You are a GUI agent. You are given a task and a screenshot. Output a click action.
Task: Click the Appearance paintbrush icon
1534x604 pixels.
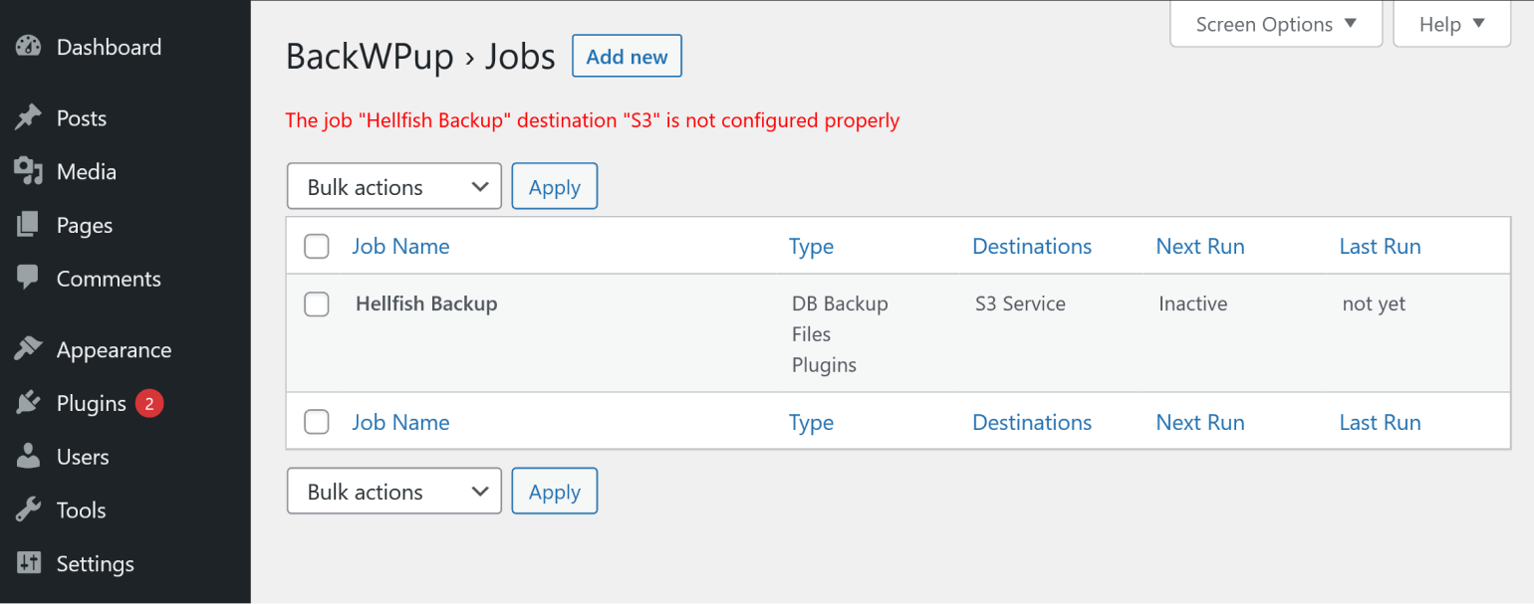[29, 350]
